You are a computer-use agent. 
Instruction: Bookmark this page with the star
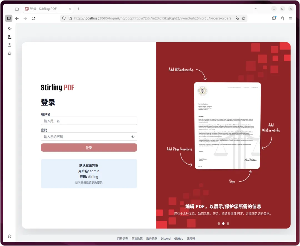[x=244, y=18]
